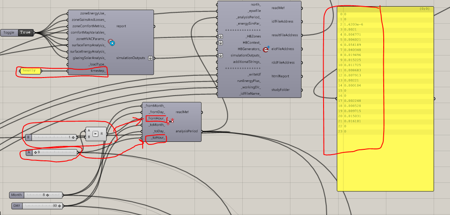Click the minus operator icon on the subtraction component
This screenshot has height=215, width=450.
coord(95,133)
